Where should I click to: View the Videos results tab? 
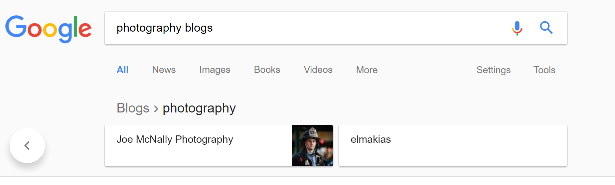[318, 70]
